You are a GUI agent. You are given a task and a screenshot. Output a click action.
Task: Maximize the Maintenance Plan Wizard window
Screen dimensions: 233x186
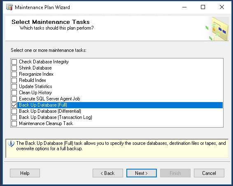[x=203, y=7]
